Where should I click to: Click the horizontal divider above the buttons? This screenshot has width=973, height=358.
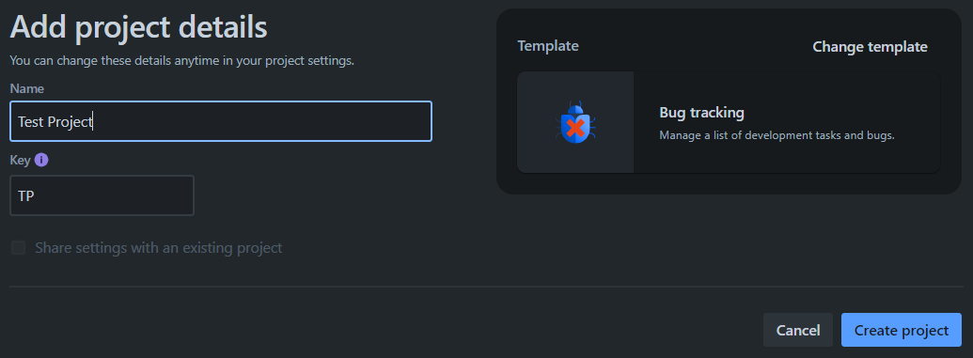tap(487, 287)
